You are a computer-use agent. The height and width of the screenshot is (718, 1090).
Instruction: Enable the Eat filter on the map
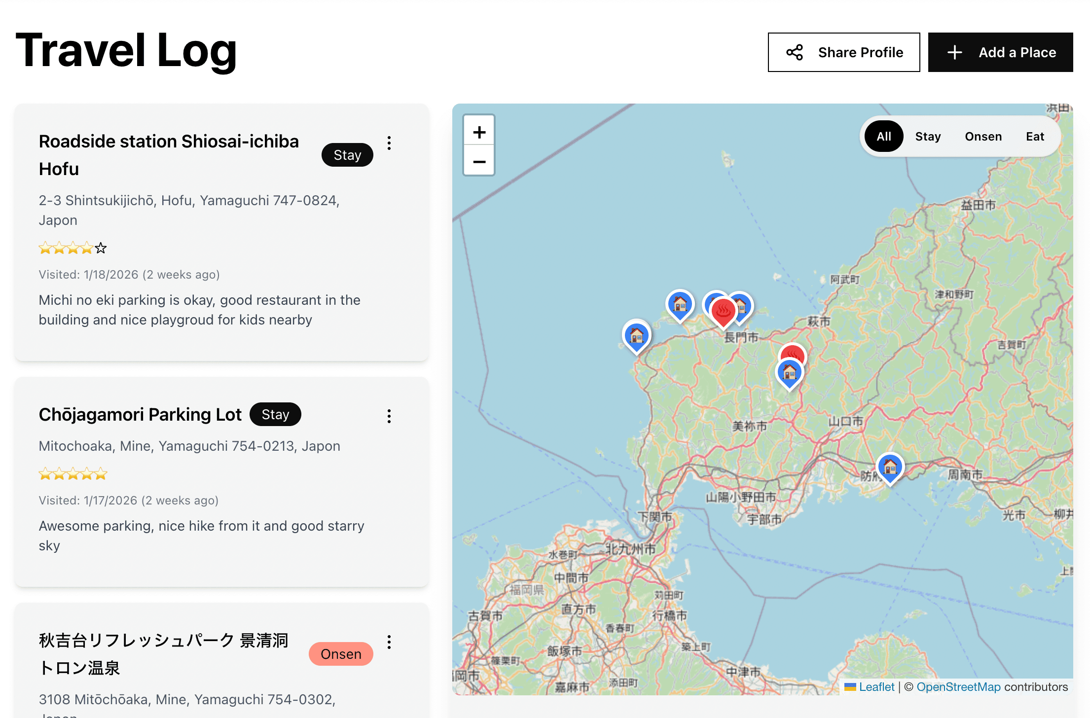[x=1035, y=136]
